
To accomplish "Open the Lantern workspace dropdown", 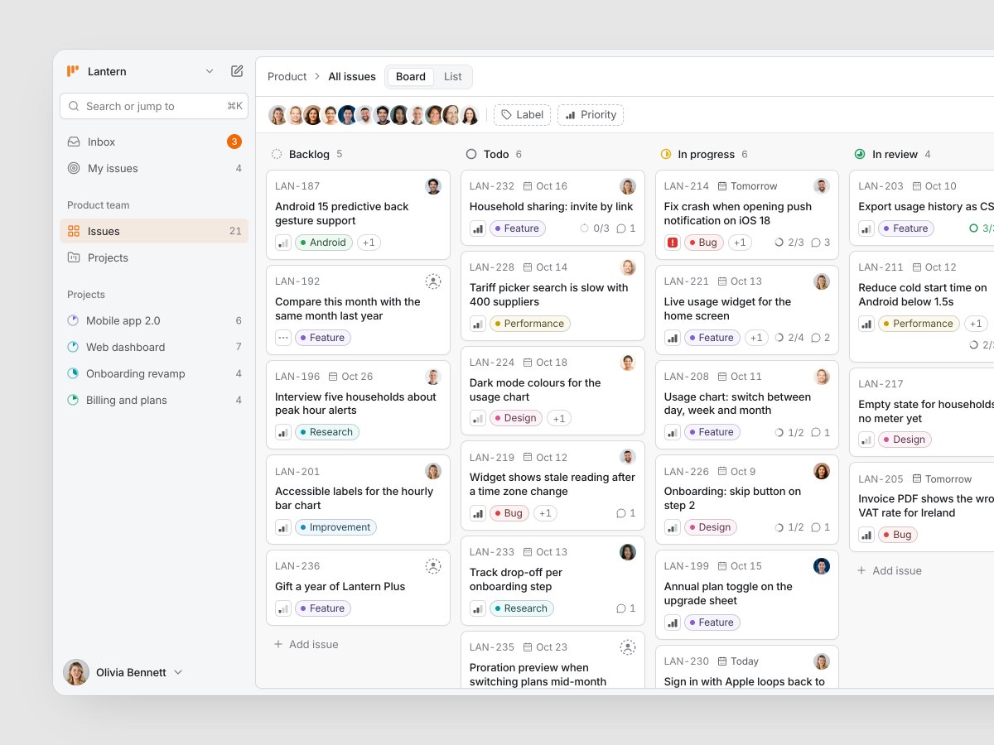I will pos(141,71).
